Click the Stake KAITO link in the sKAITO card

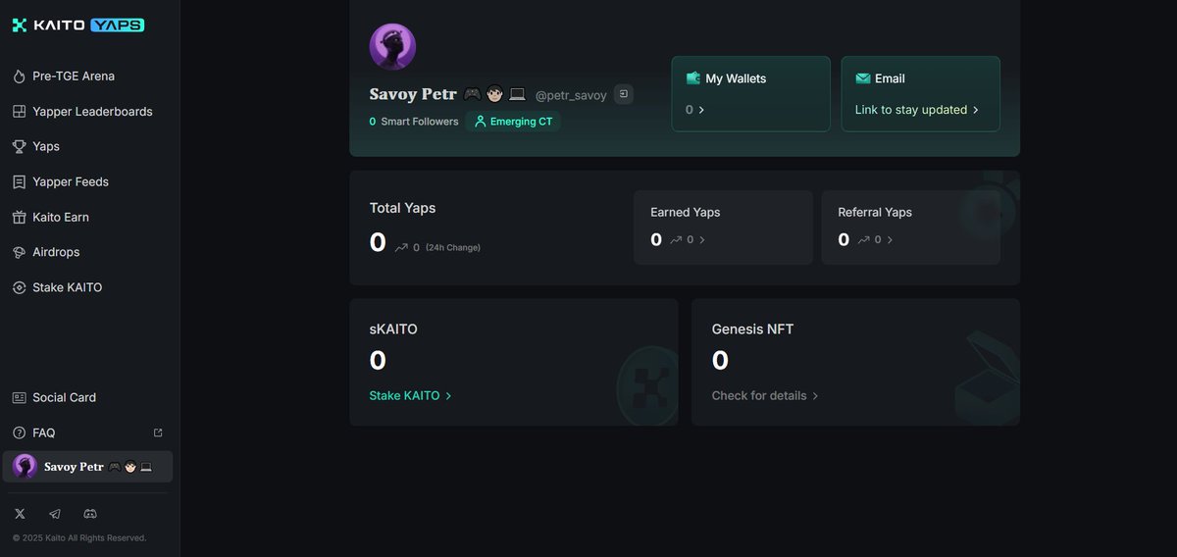pos(404,396)
